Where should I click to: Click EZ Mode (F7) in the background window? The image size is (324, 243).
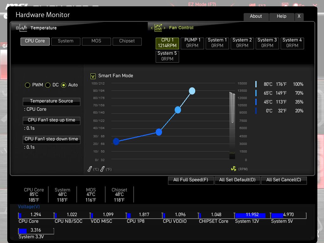pos(202,4)
